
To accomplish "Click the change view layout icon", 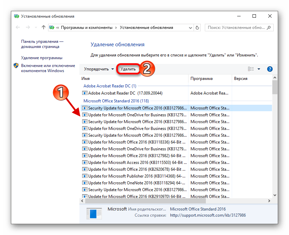I will pyautogui.click(x=251, y=69).
